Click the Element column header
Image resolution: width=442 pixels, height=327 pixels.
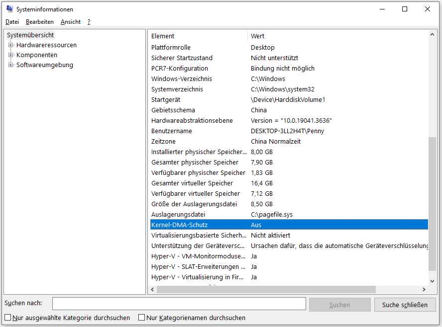point(163,36)
